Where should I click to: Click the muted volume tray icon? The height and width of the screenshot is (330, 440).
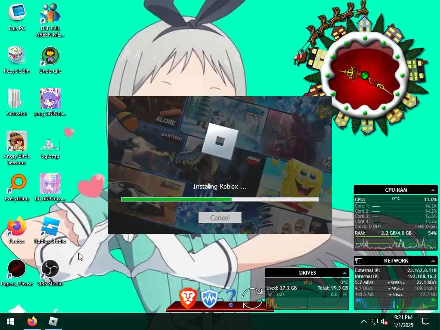[385, 321]
